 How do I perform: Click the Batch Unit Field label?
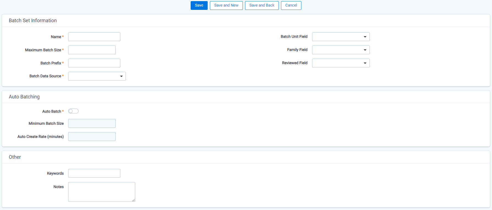coord(294,36)
